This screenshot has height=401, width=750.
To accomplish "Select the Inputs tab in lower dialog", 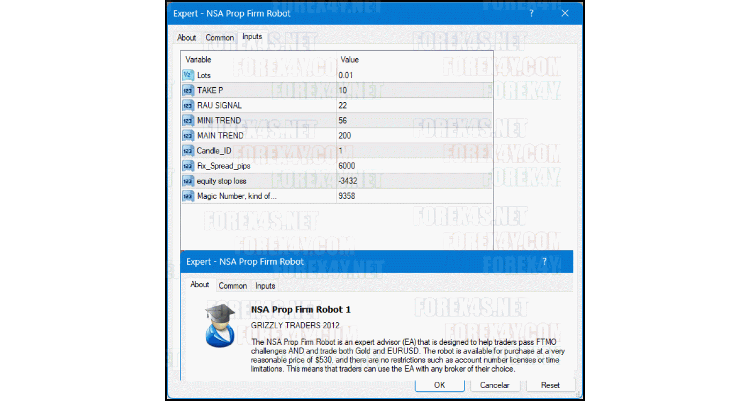I will click(x=265, y=286).
